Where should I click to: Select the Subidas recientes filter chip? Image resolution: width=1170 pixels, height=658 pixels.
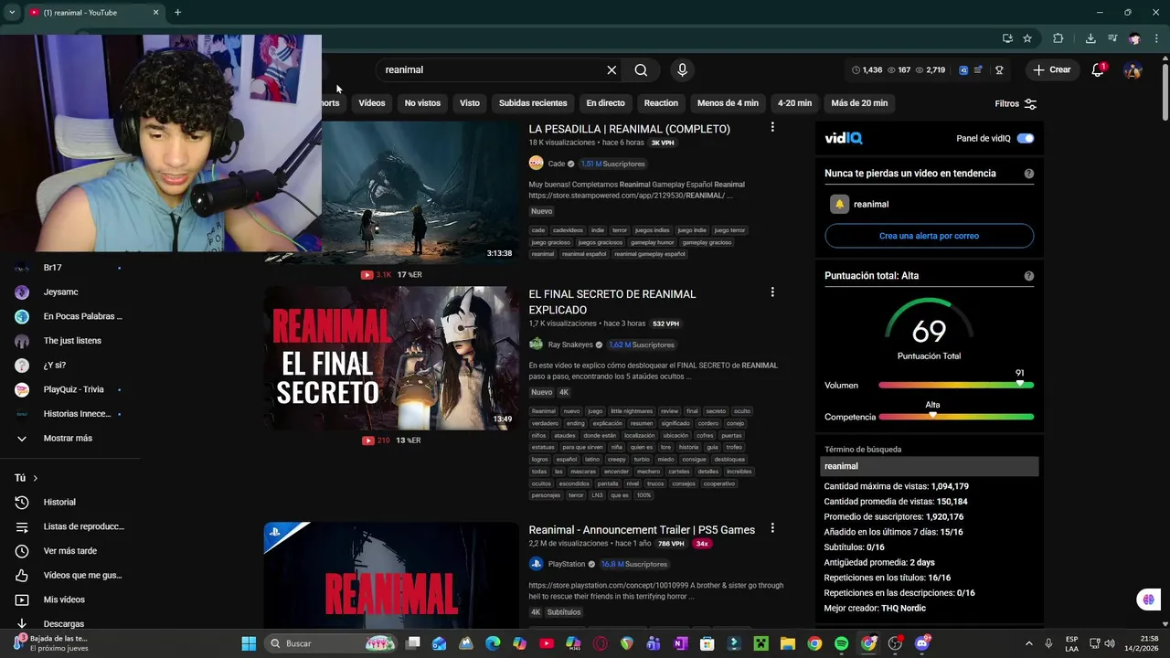533,103
